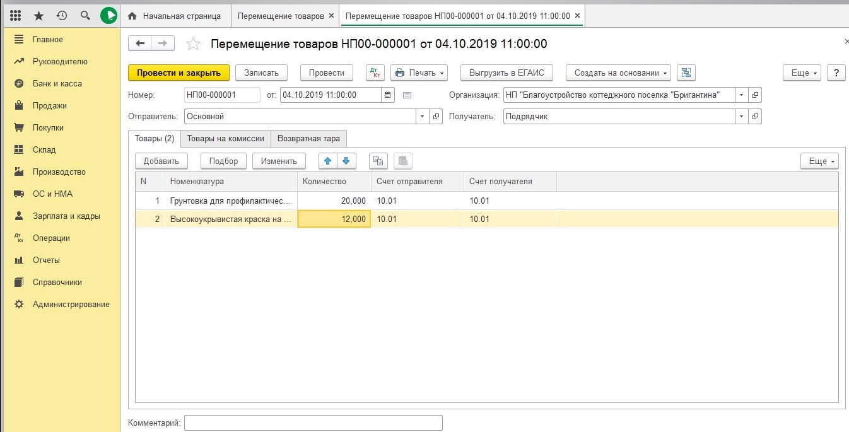This screenshot has width=849, height=432.
Task: Open the Получатель dropdown list
Action: (741, 117)
